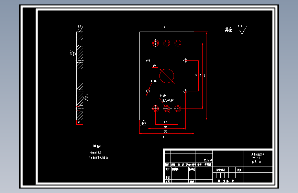298x193 pixels.
Task: Click the roughness symbol on the section's right face
Action: (x=86, y=98)
